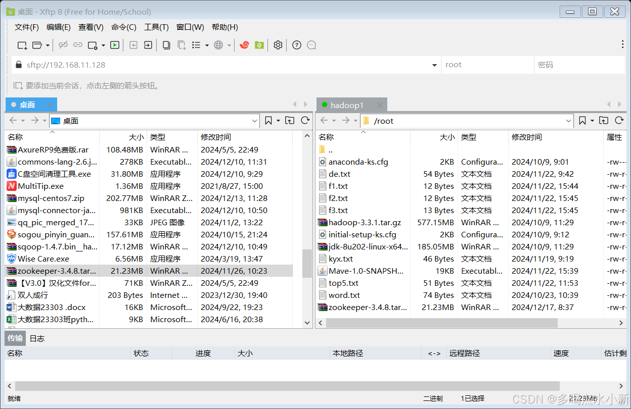The height and width of the screenshot is (409, 631).
Task: Click the local pane vertical scrollbar thumb
Action: tap(307, 263)
